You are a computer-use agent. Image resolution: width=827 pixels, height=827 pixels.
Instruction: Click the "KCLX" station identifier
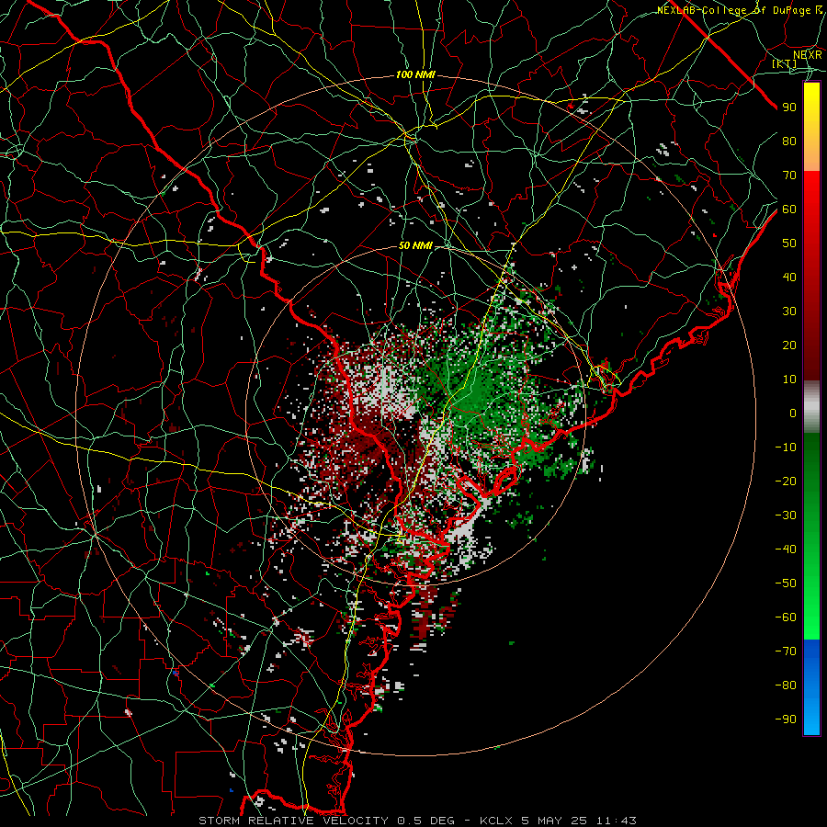(x=496, y=821)
